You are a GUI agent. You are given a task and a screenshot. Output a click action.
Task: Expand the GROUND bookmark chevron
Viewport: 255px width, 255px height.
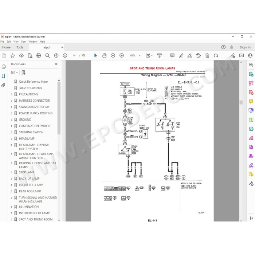point(12,119)
